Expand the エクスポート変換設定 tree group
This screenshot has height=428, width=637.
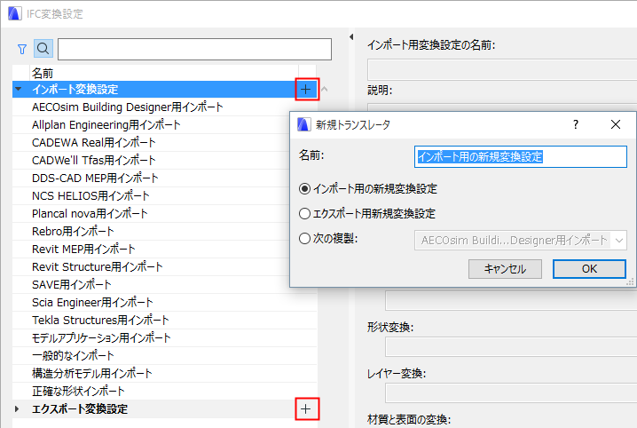click(17, 408)
